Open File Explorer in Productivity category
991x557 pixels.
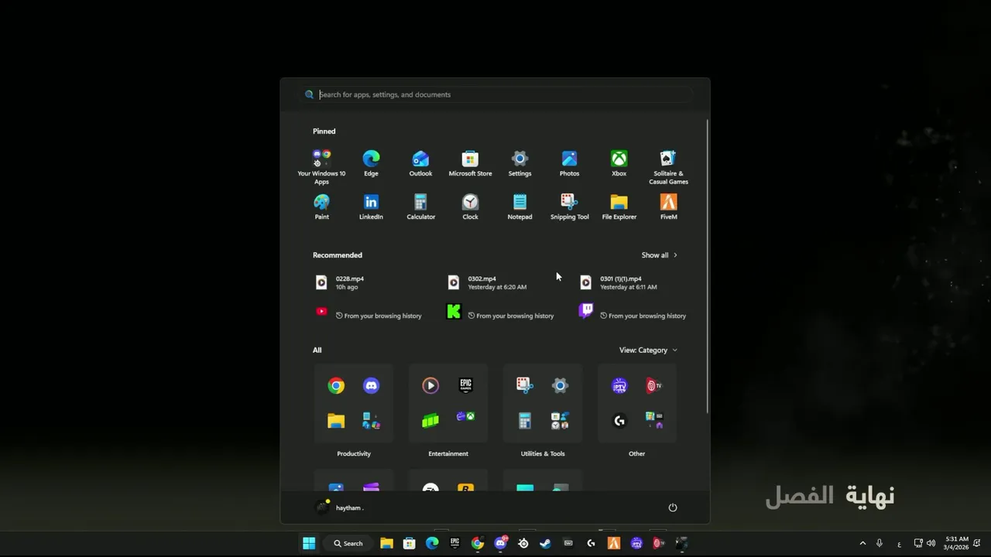click(x=336, y=420)
